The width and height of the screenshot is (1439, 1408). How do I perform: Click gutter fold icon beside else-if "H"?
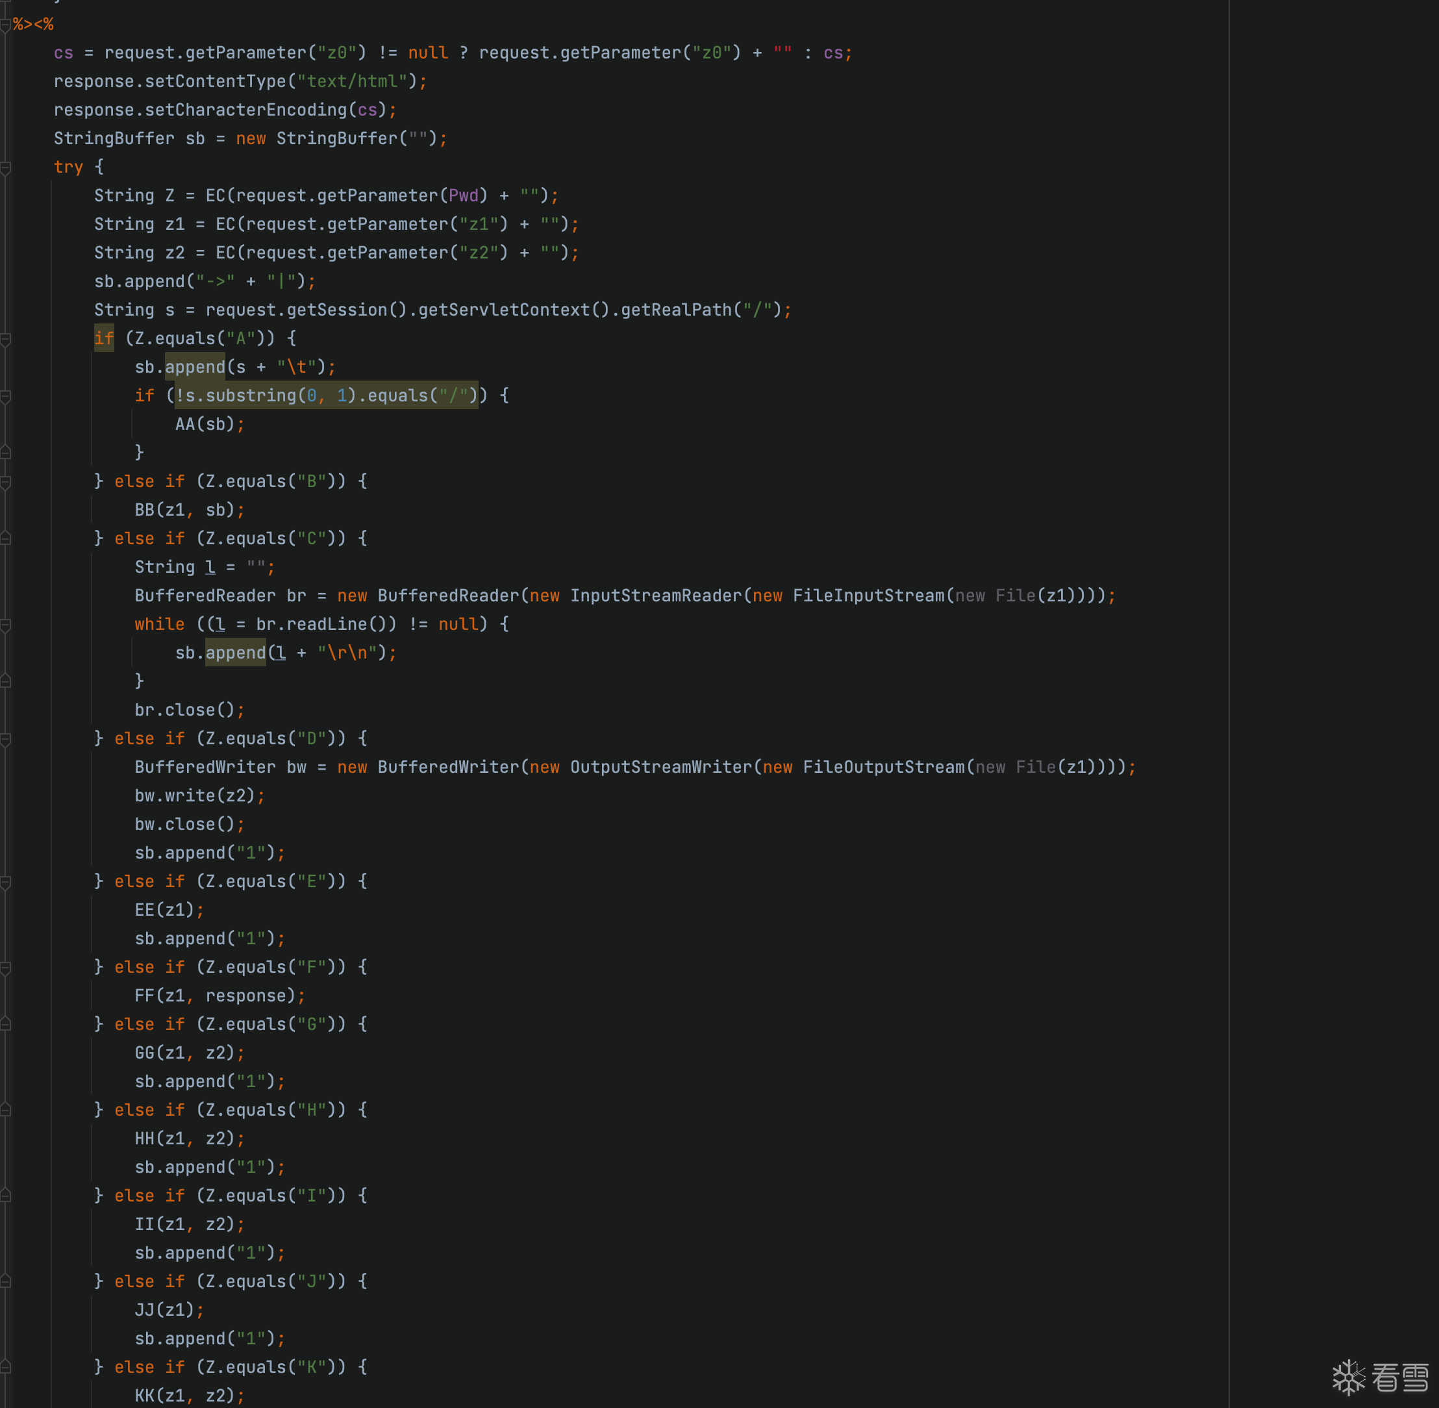[5, 1111]
